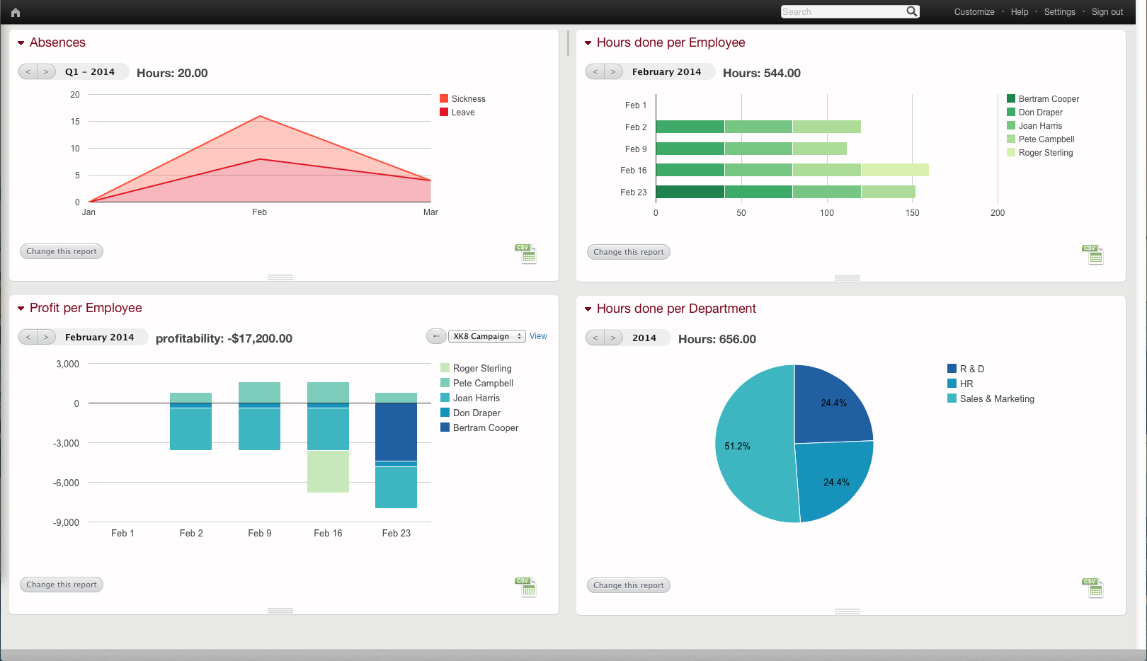Click the Roger Sterling color swatch in Profit legend
1147x661 pixels.
445,368
